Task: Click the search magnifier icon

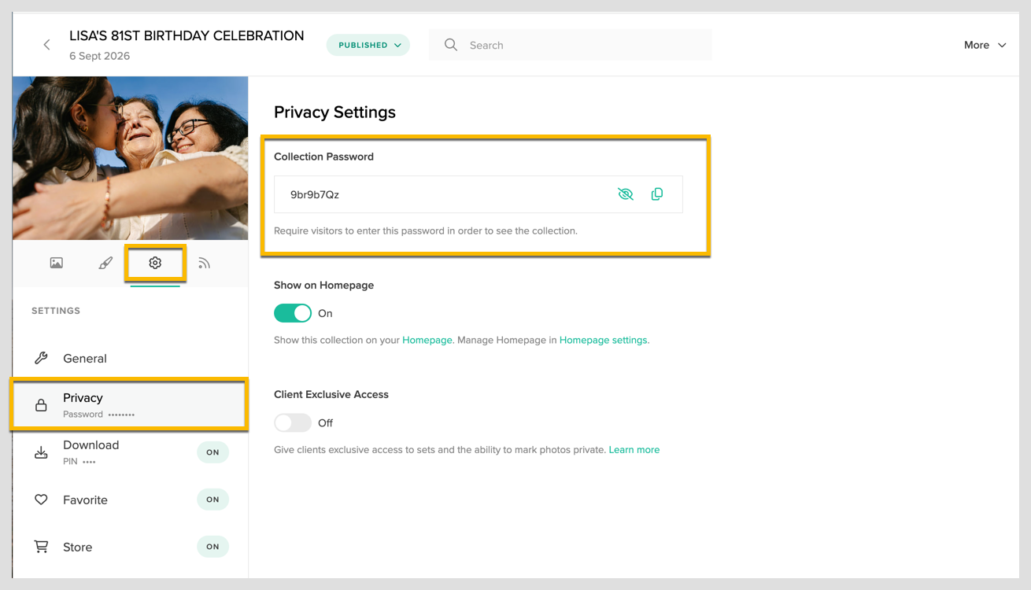Action: [451, 45]
